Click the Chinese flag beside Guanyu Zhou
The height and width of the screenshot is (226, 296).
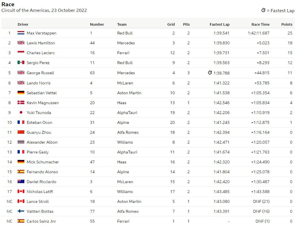[21, 132]
